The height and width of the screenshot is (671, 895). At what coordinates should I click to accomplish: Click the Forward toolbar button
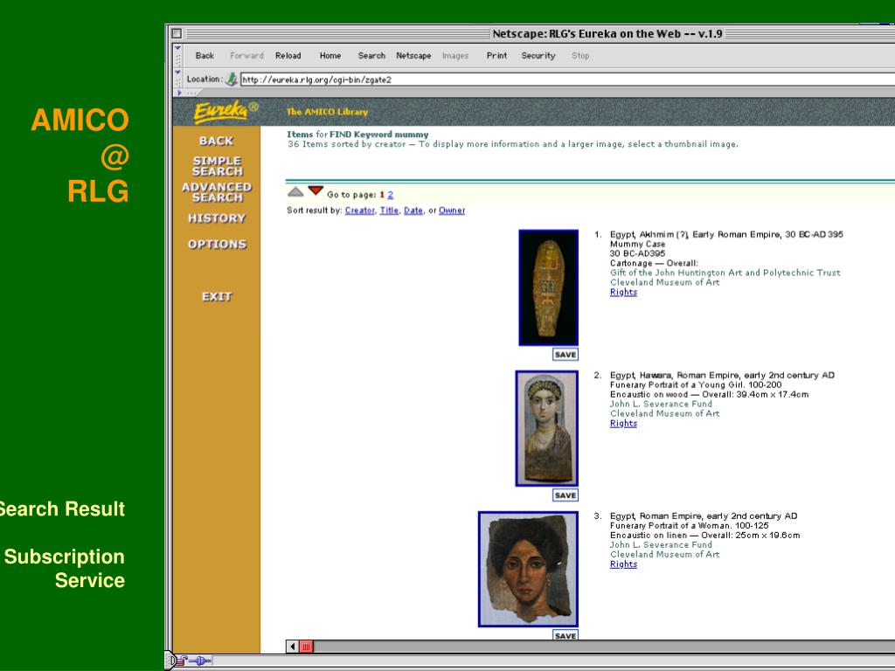click(246, 55)
